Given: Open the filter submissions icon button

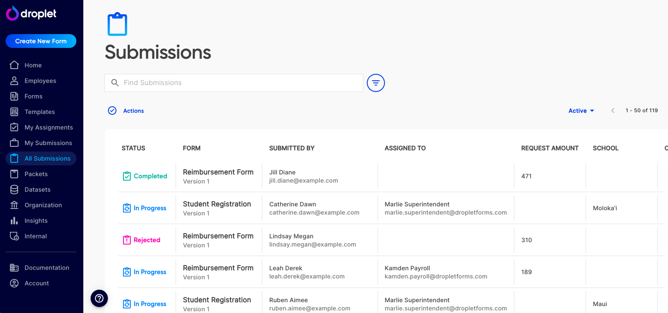Looking at the screenshot, I should pos(376,83).
